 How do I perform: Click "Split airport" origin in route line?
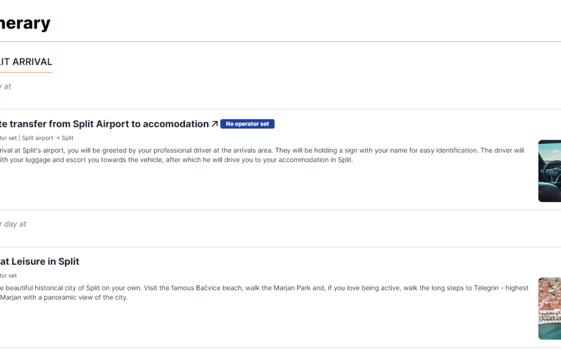pyautogui.click(x=37, y=138)
